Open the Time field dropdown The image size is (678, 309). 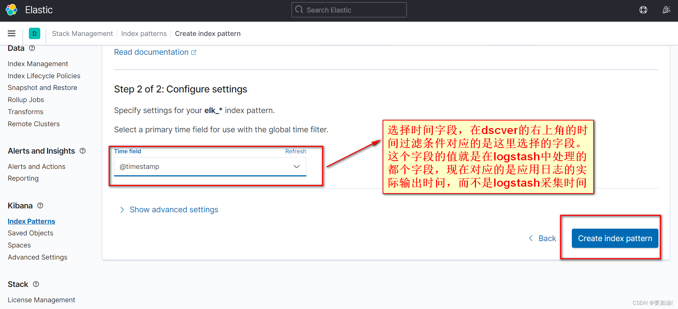tap(210, 166)
